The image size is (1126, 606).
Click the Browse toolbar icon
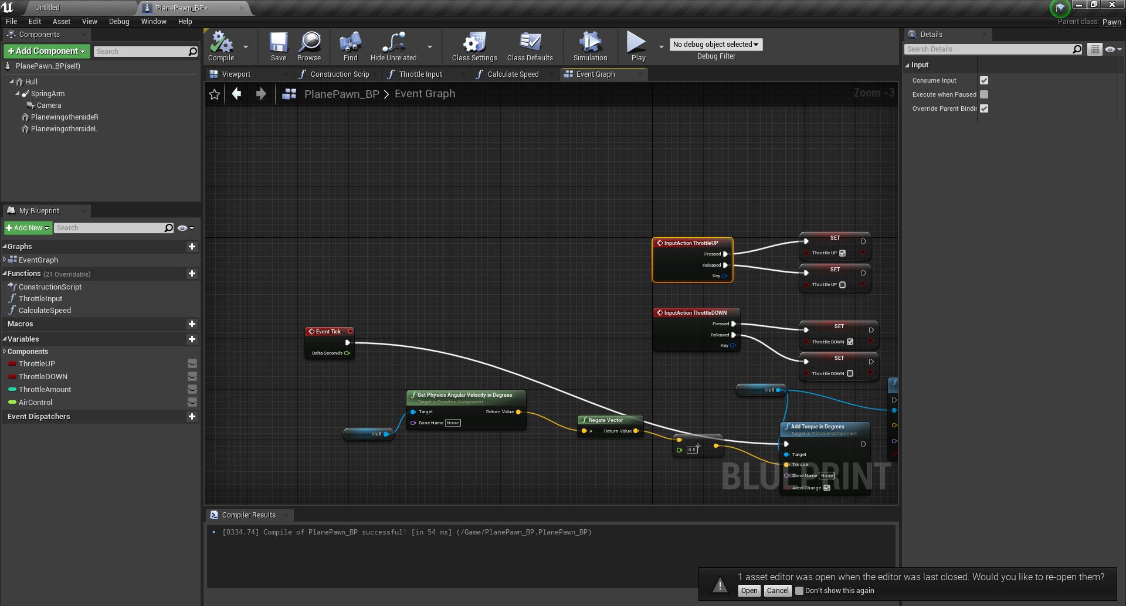309,46
